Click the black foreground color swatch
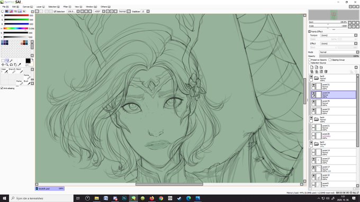Screen dimensions: 360x202 pyautogui.click(x=28, y=61)
